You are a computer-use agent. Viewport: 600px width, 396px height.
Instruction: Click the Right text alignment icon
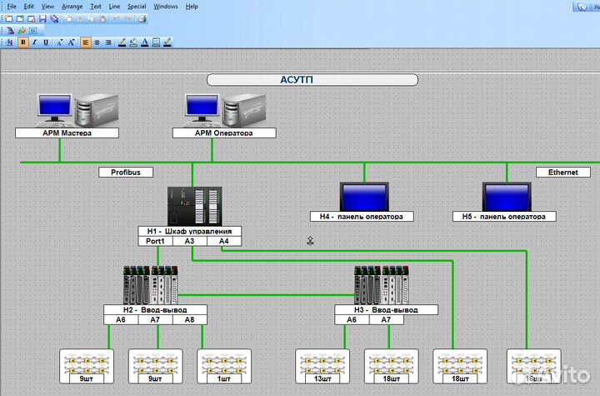pyautogui.click(x=108, y=42)
